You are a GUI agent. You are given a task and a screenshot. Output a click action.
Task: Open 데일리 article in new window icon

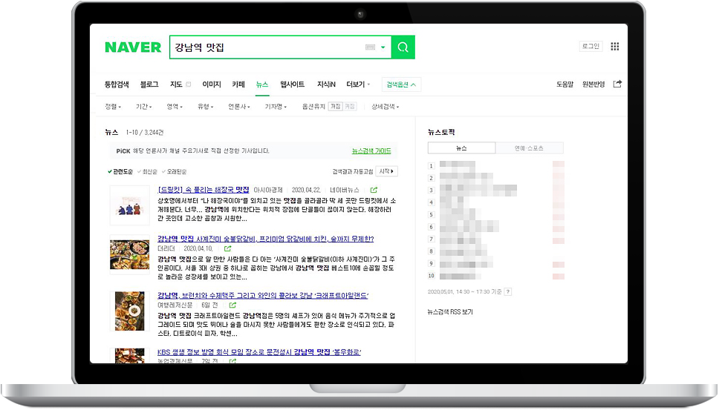coord(227,248)
